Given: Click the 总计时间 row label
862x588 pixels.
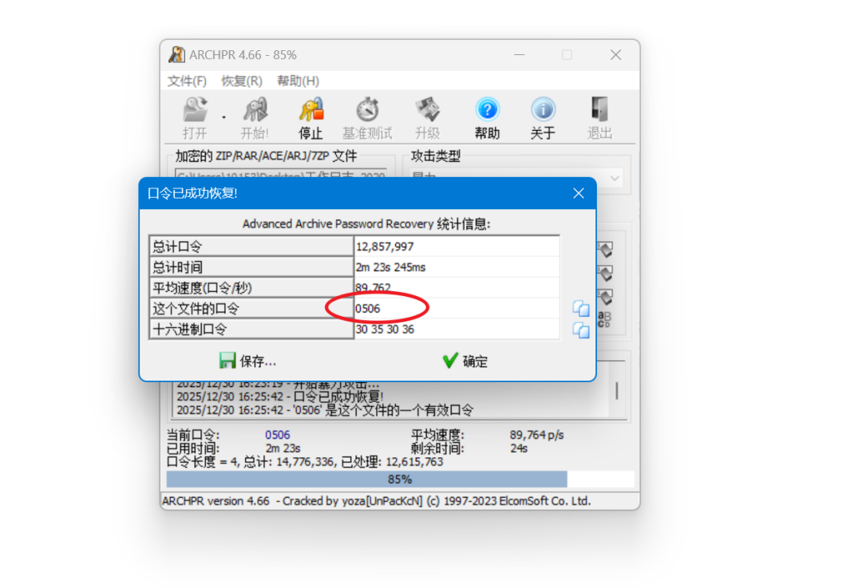Looking at the screenshot, I should tap(251, 267).
